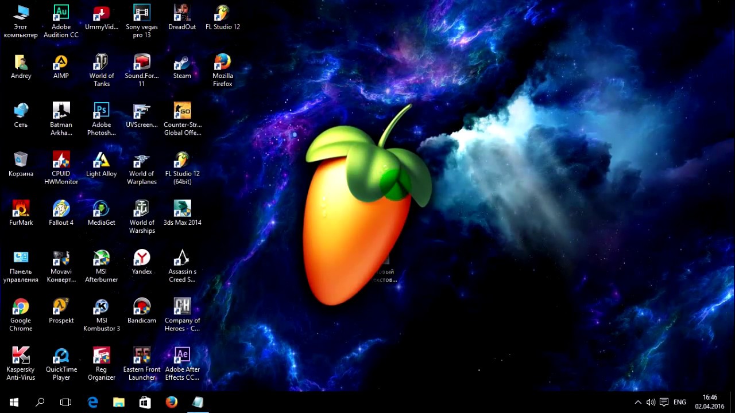Click the Movavi Конверт... icon
Viewport: 735px width, 413px height.
[61, 266]
